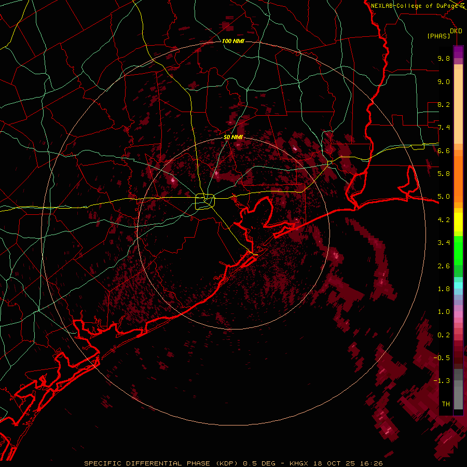Select the 2.6 value on the color scale
The width and height of the screenshot is (467, 467).
click(x=444, y=266)
